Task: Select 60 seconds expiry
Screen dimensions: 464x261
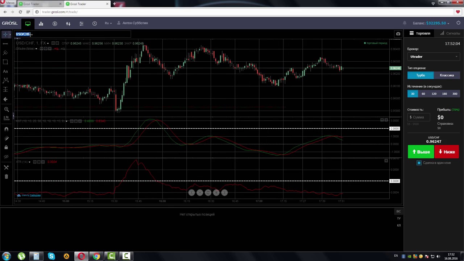Action: click(423, 94)
